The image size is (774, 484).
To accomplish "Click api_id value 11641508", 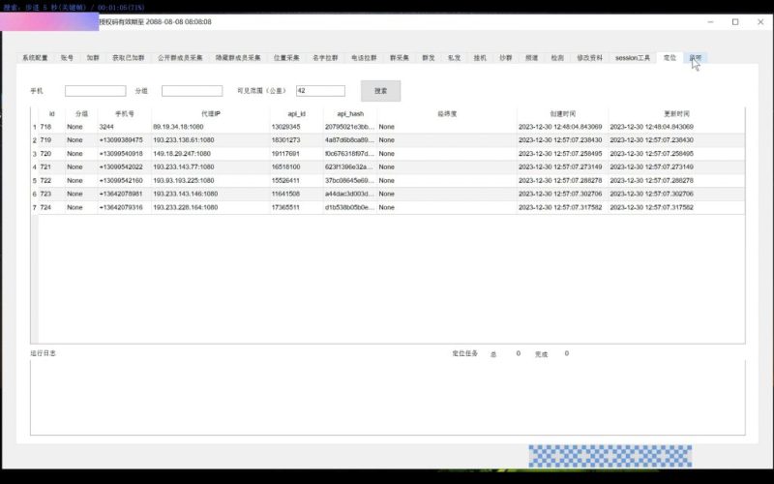I will (296, 194).
